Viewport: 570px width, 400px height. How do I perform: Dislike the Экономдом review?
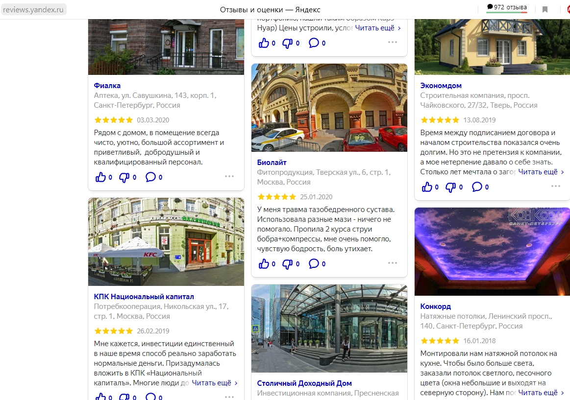pyautogui.click(x=454, y=187)
